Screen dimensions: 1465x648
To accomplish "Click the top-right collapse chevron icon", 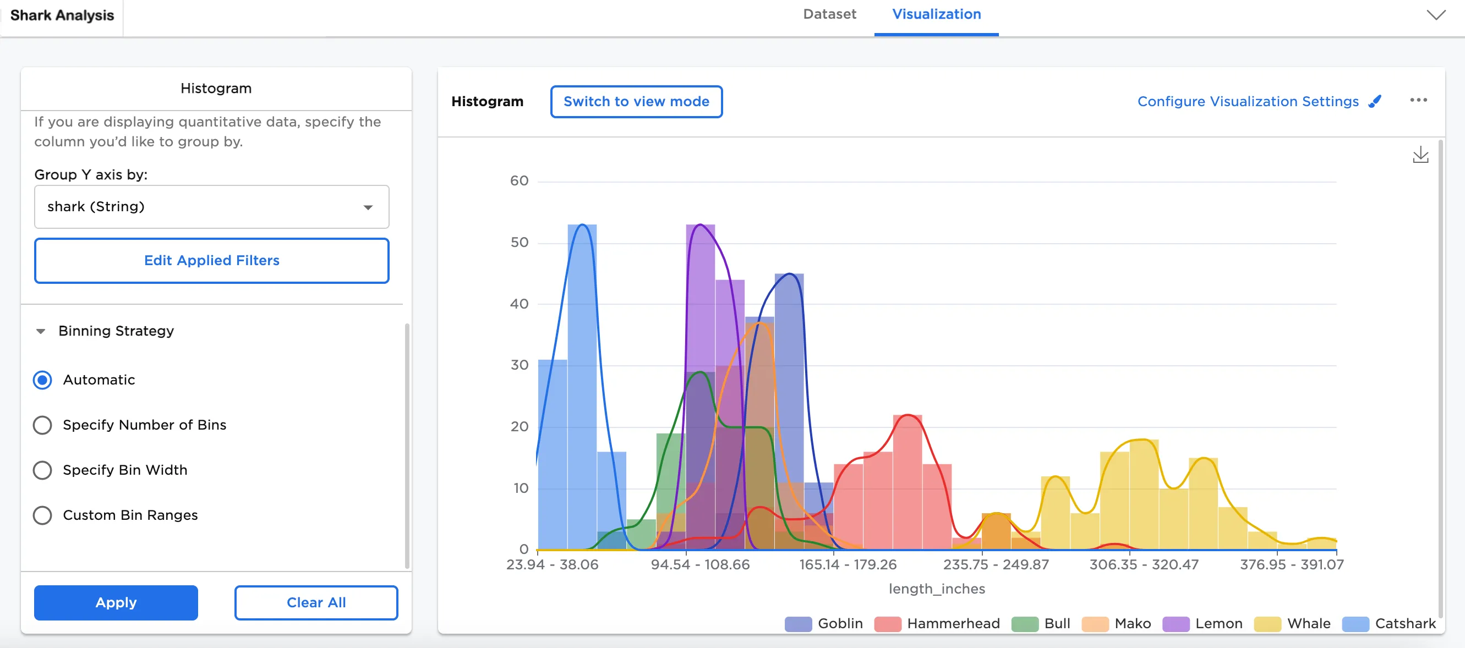I will tap(1435, 15).
